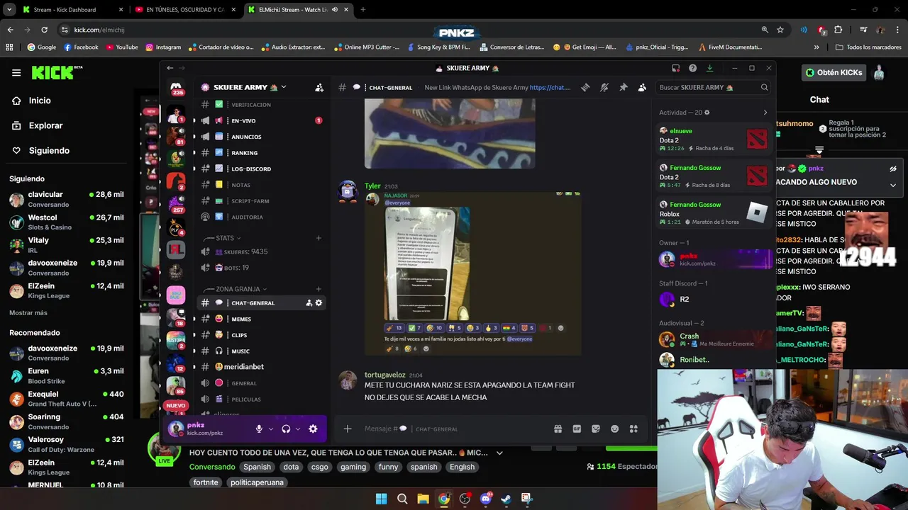Image resolution: width=908 pixels, height=510 pixels.
Task: Click Discord green download update icon
Action: pos(709,68)
